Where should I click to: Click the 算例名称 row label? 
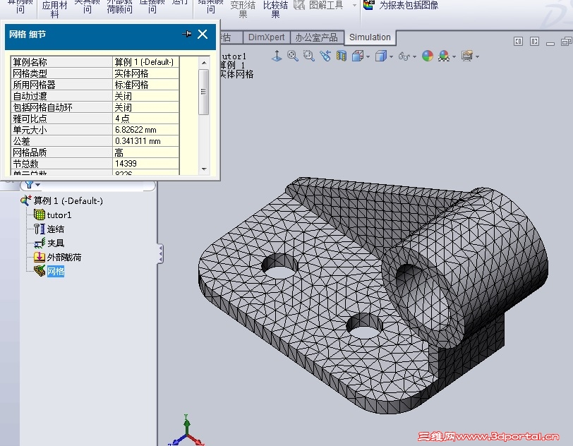click(30, 62)
